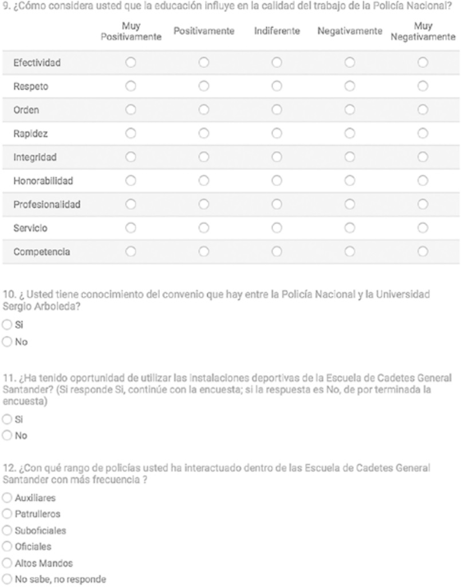Mark Servicio as Indiferente
Viewport: 461px width, 588px height.
coord(277,228)
